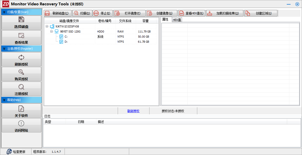Collapse the 帮助(Help) sidebar section
This screenshot has height=155, width=302.
pyautogui.click(x=4, y=100)
